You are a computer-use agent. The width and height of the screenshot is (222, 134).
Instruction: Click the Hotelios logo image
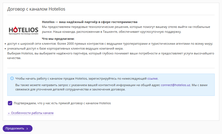tap(24, 31)
